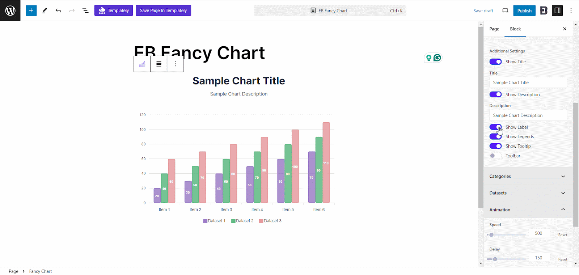Click the Undo arrow icon

click(x=58, y=10)
